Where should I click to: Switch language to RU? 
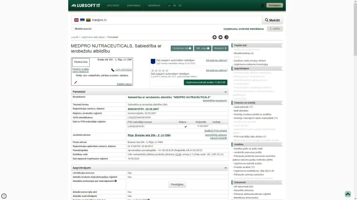(x=175, y=6)
